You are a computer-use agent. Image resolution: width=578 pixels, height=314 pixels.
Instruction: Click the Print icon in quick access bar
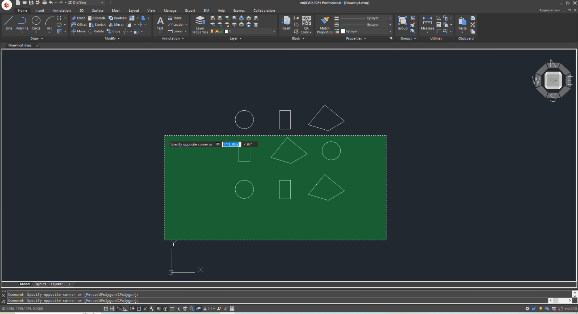coord(44,2)
